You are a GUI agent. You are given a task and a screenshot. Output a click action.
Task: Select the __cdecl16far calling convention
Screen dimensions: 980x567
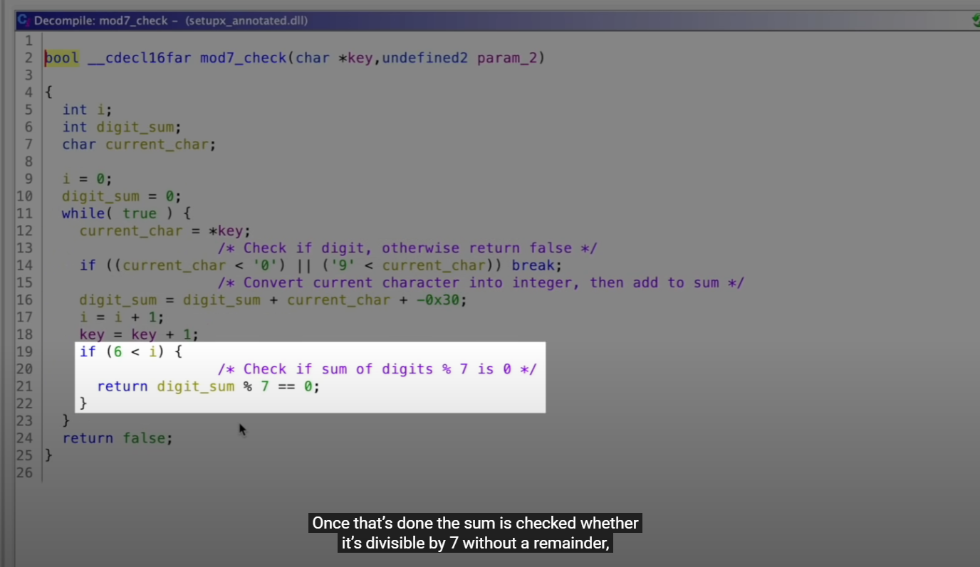[x=140, y=58]
